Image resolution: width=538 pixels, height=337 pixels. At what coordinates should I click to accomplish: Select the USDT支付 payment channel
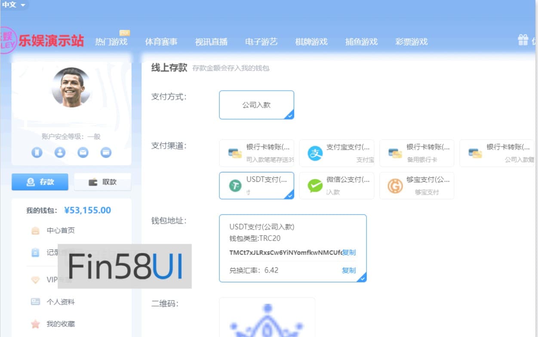tap(256, 186)
